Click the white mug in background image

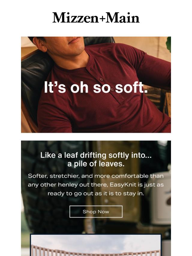pos(161,198)
